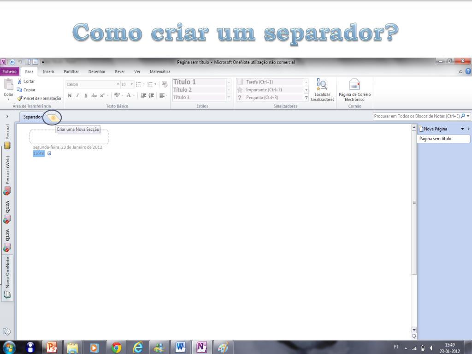Click the Localizar Sinalizadores button
This screenshot has height=354, width=472.
pos(322,90)
